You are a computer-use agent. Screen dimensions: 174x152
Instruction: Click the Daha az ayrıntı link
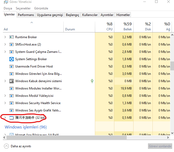pyautogui.click(x=21, y=146)
